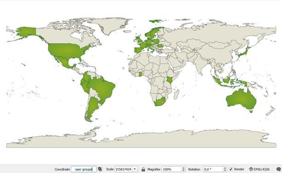Screen dimensions: 282x173
Task: Click Madagascar island on the map
Action: [x=176, y=94]
